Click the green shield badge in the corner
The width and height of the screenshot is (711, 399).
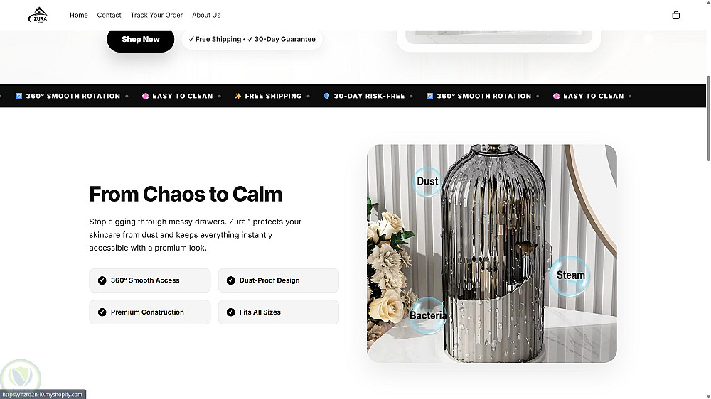21,375
